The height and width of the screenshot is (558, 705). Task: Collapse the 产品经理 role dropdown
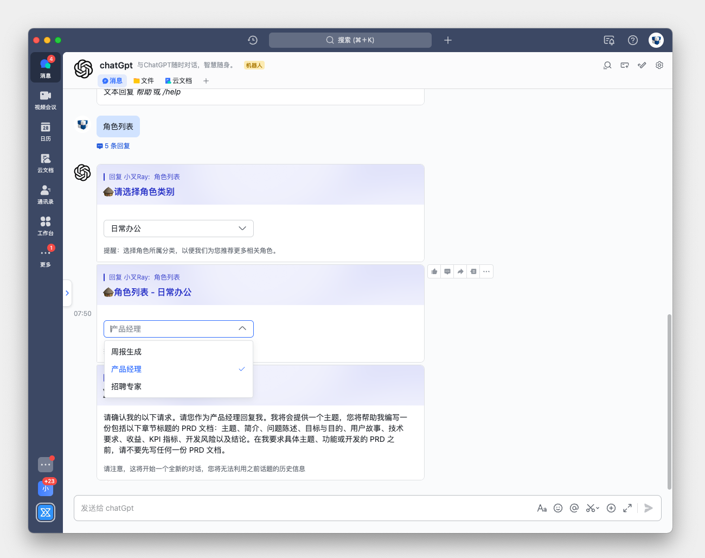click(x=242, y=328)
